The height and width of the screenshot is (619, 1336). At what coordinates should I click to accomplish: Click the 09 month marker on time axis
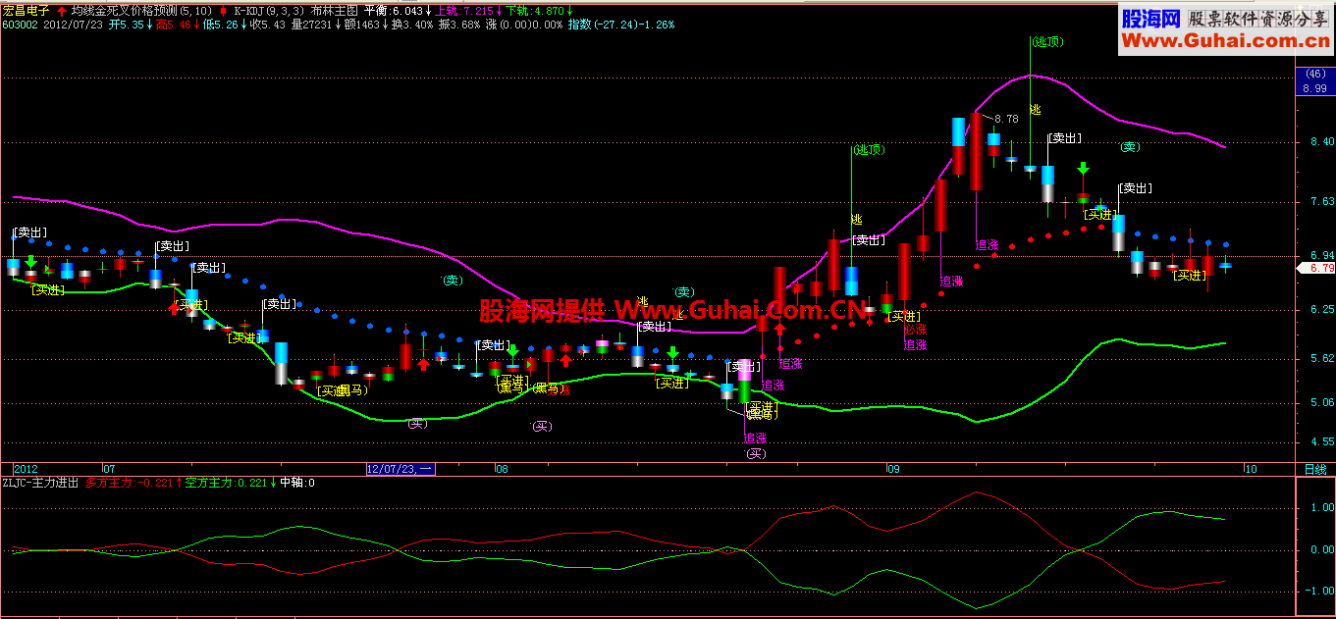pos(892,469)
